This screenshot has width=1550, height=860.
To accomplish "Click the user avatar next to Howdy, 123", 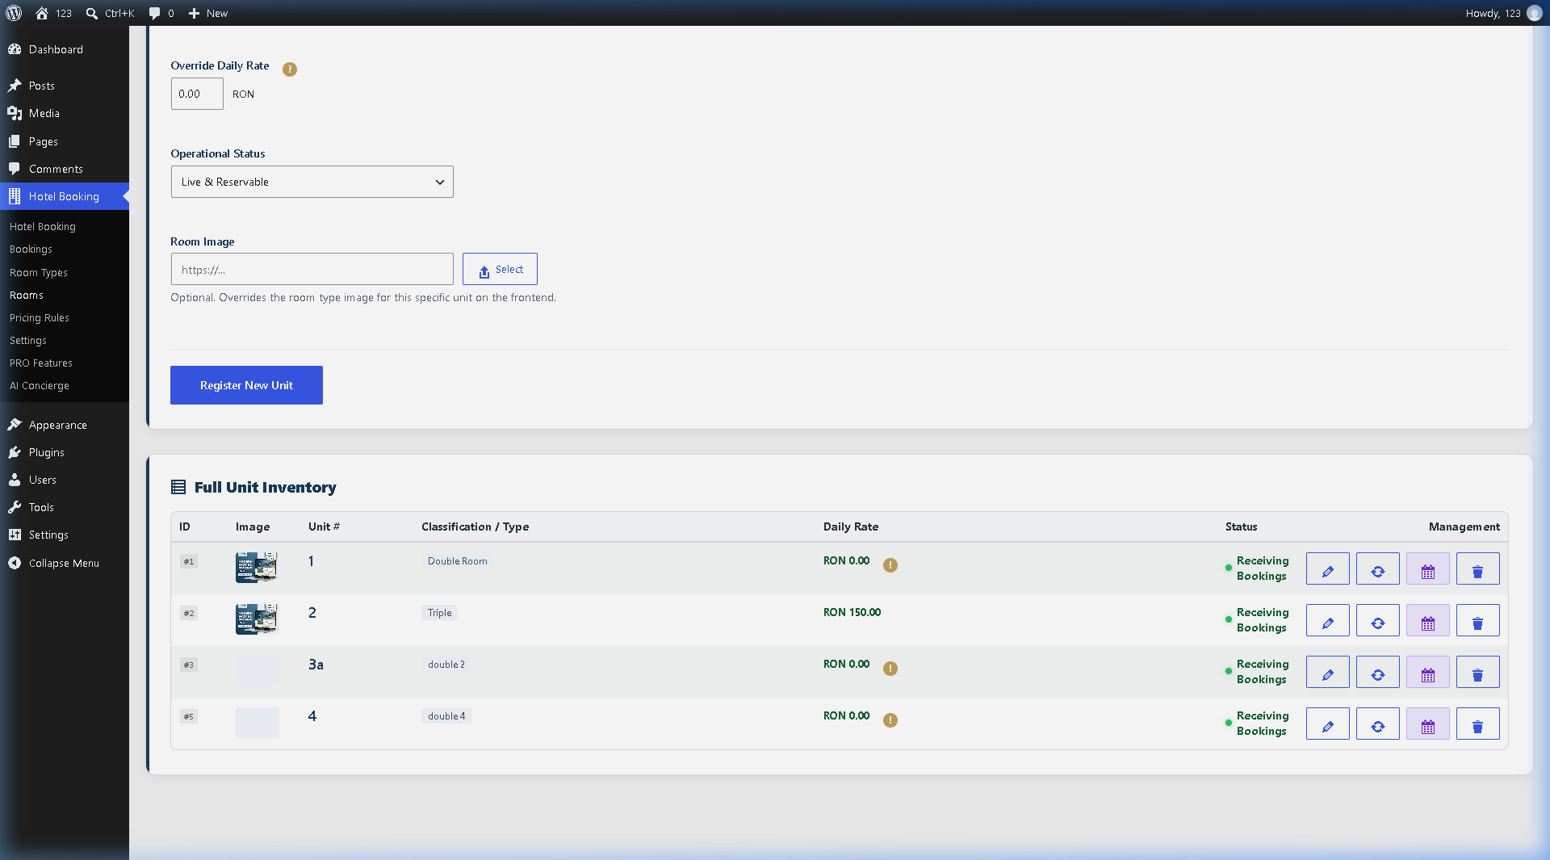I will click(x=1534, y=13).
